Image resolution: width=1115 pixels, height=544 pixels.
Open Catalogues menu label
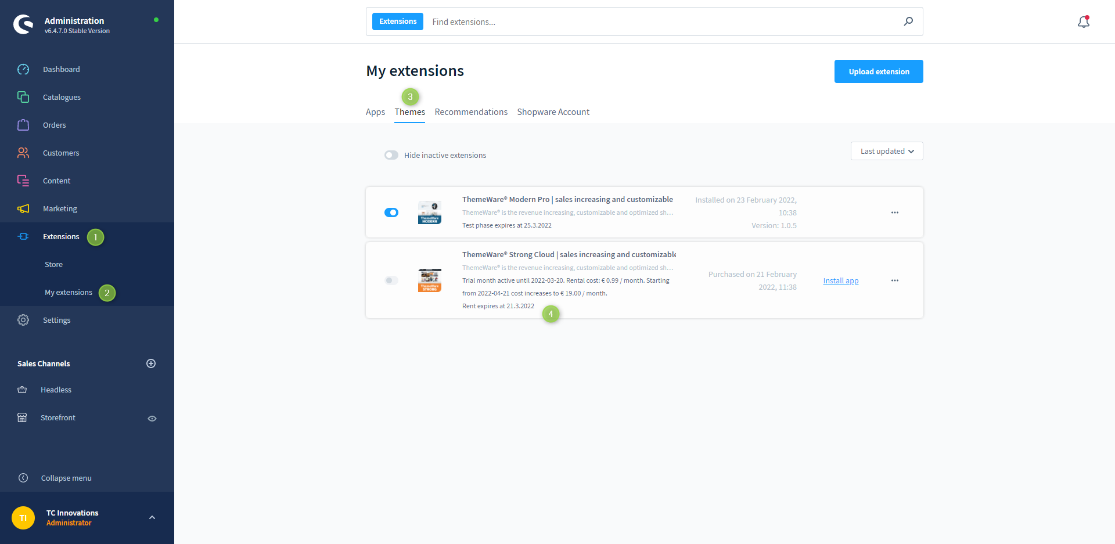[x=62, y=97]
